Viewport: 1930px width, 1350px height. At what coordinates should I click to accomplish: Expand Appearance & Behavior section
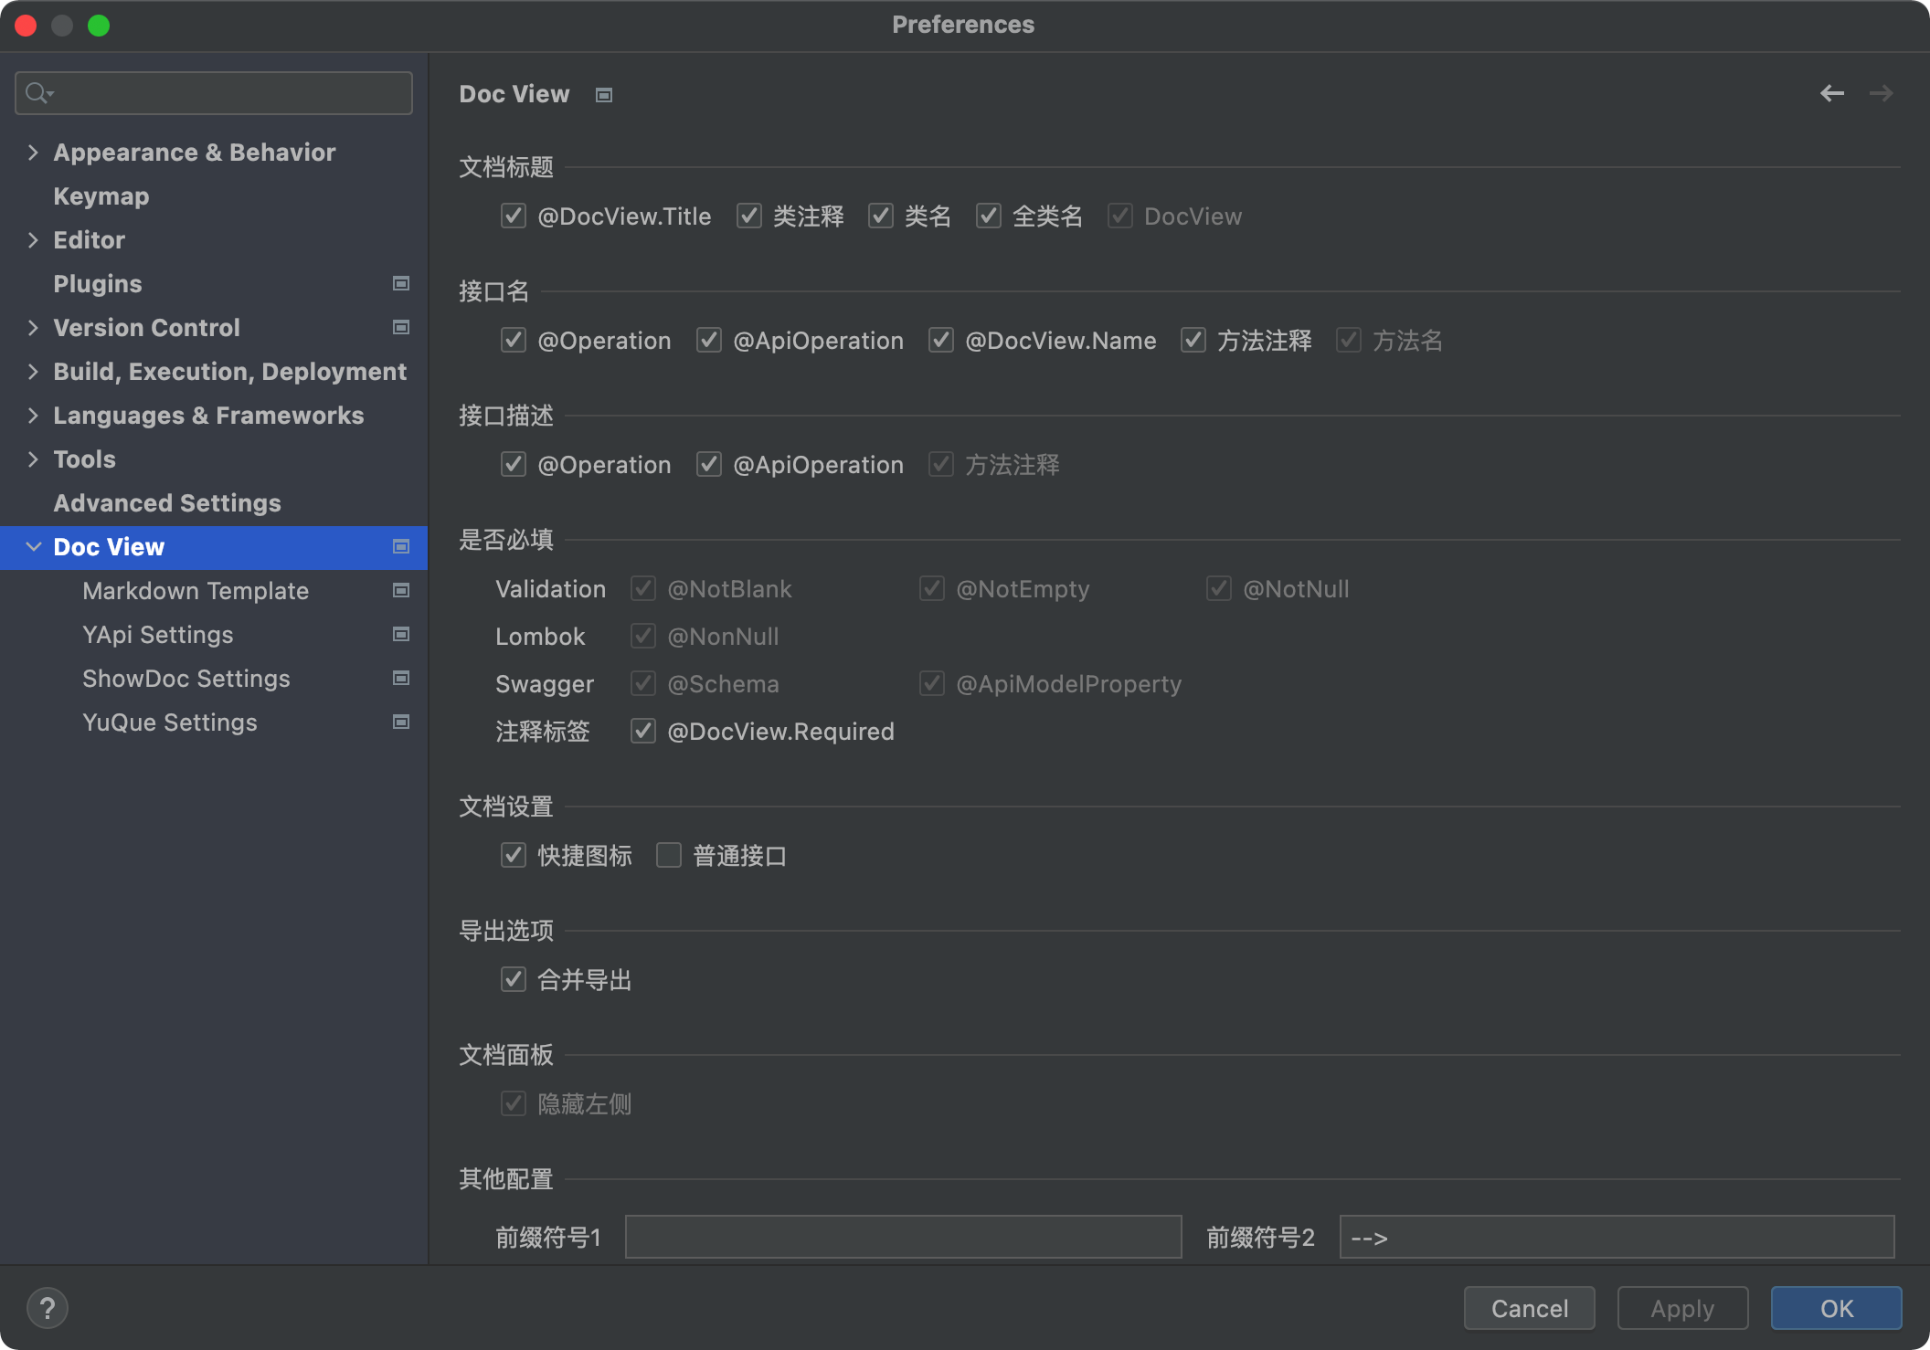(x=33, y=152)
